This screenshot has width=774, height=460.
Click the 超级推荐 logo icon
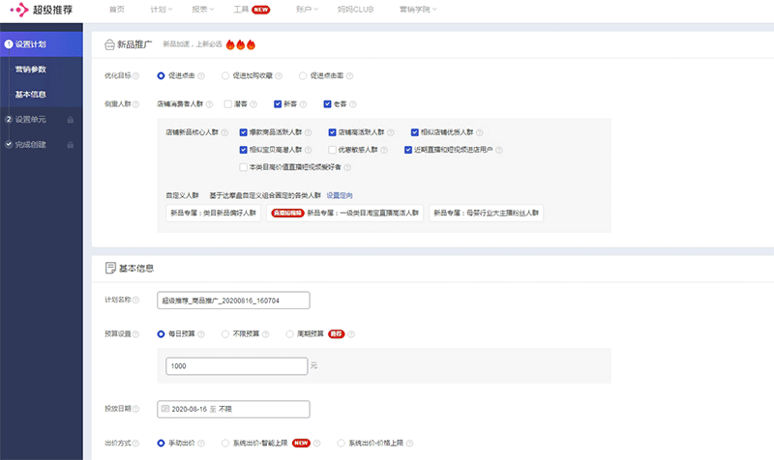coord(16,10)
